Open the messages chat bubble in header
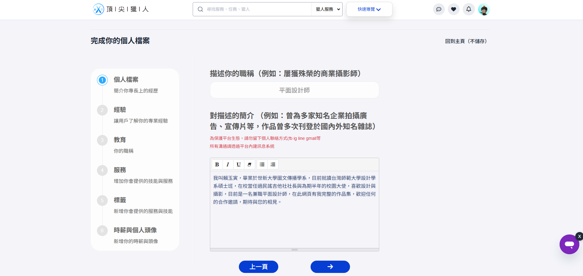583x276 pixels. click(x=439, y=9)
